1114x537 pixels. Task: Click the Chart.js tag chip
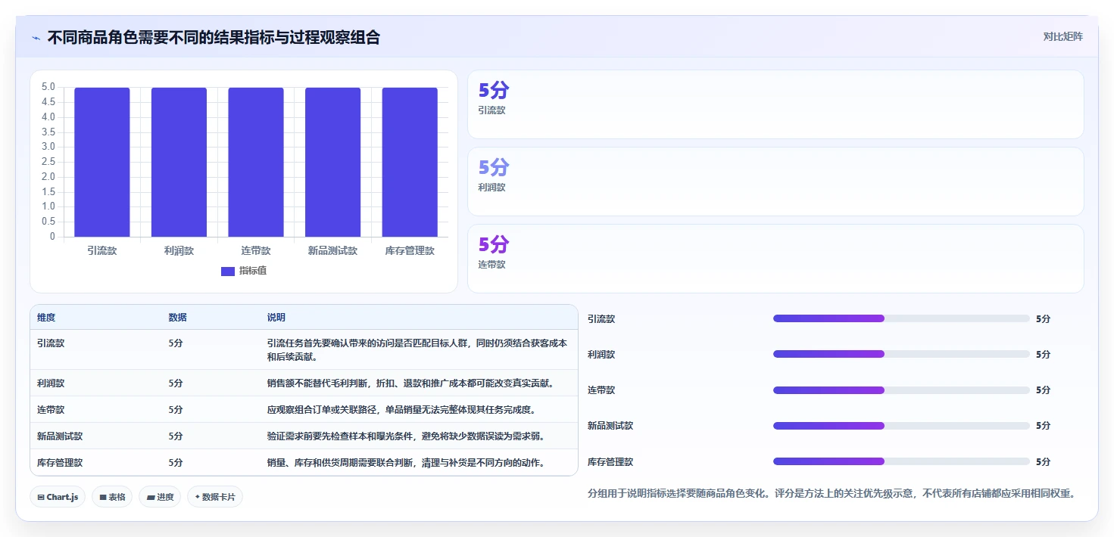[x=58, y=497]
